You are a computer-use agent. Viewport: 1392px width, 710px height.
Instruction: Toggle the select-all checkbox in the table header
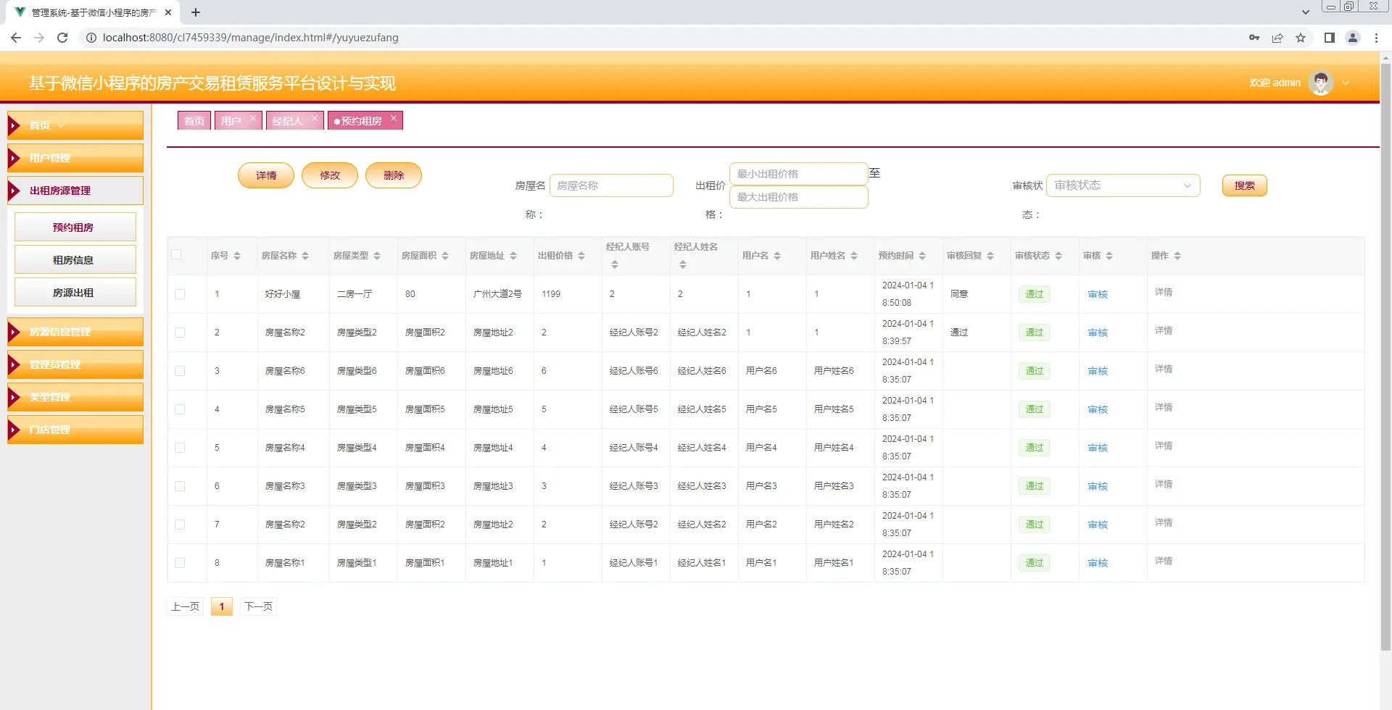click(x=178, y=254)
